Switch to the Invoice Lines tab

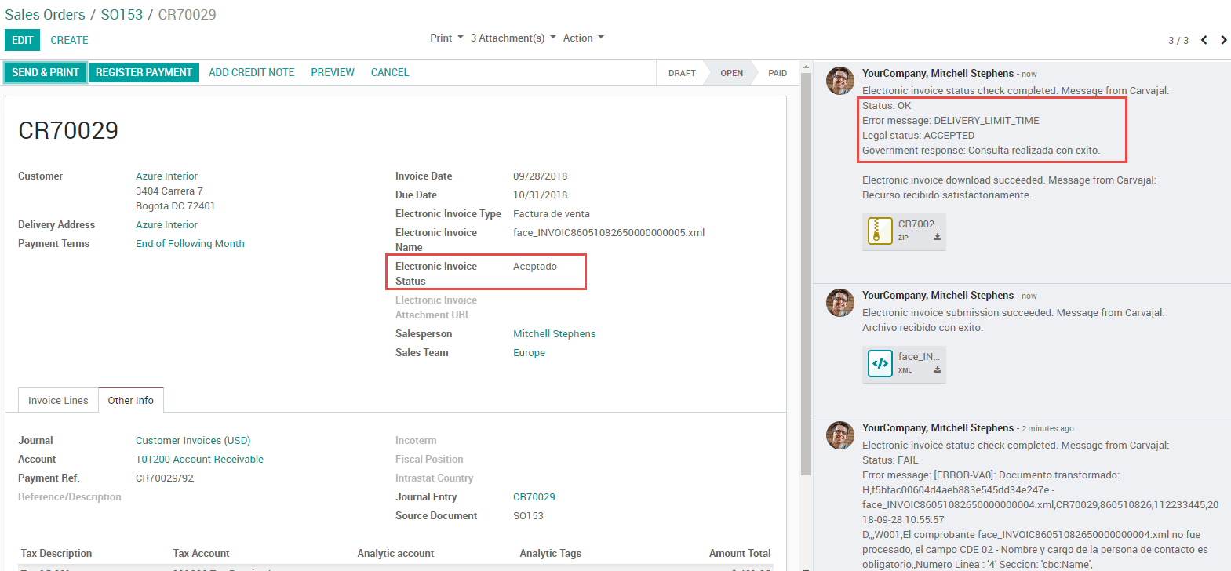(x=58, y=400)
